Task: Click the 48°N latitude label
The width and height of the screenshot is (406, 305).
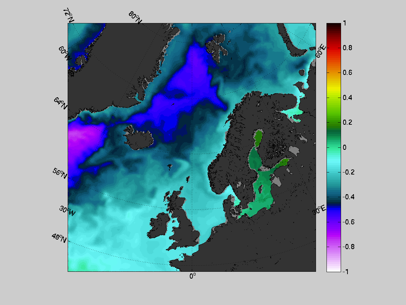Action: click(x=59, y=238)
